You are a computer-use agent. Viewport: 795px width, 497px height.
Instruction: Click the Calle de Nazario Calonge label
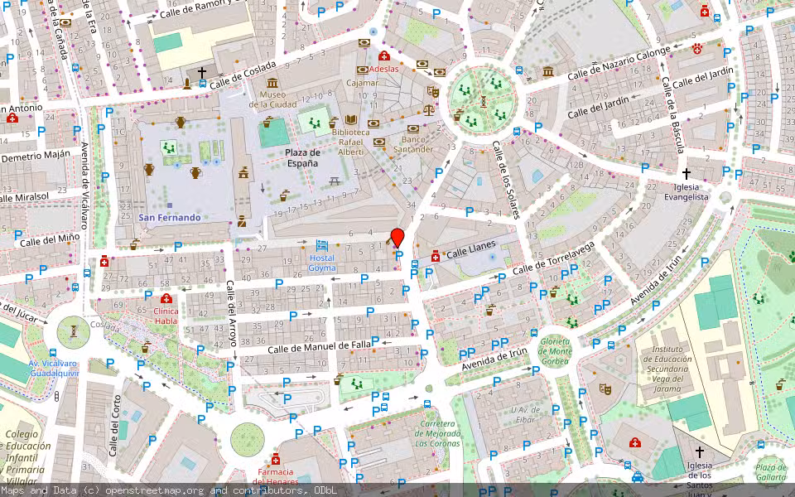(619, 63)
